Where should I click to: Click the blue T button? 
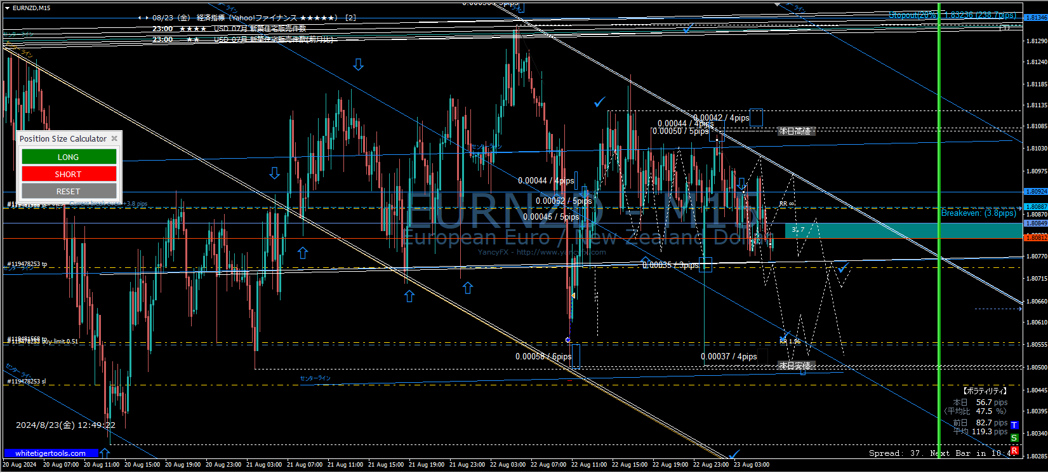click(1014, 425)
